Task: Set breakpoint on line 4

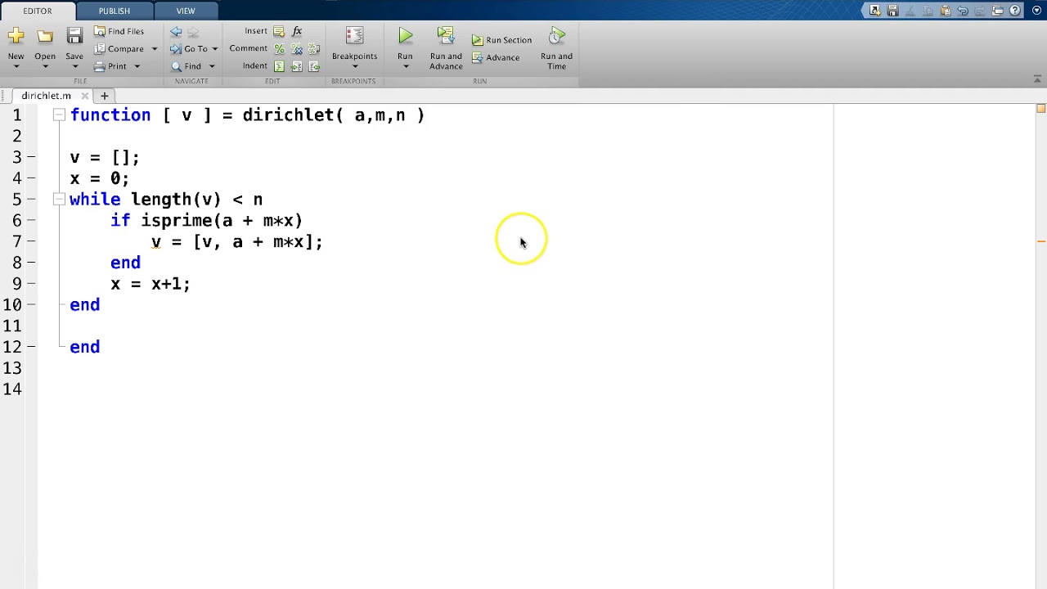Action: [31, 178]
